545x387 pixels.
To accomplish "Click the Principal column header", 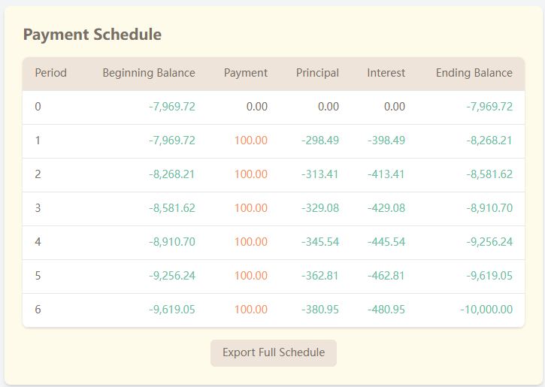I will click(x=317, y=73).
